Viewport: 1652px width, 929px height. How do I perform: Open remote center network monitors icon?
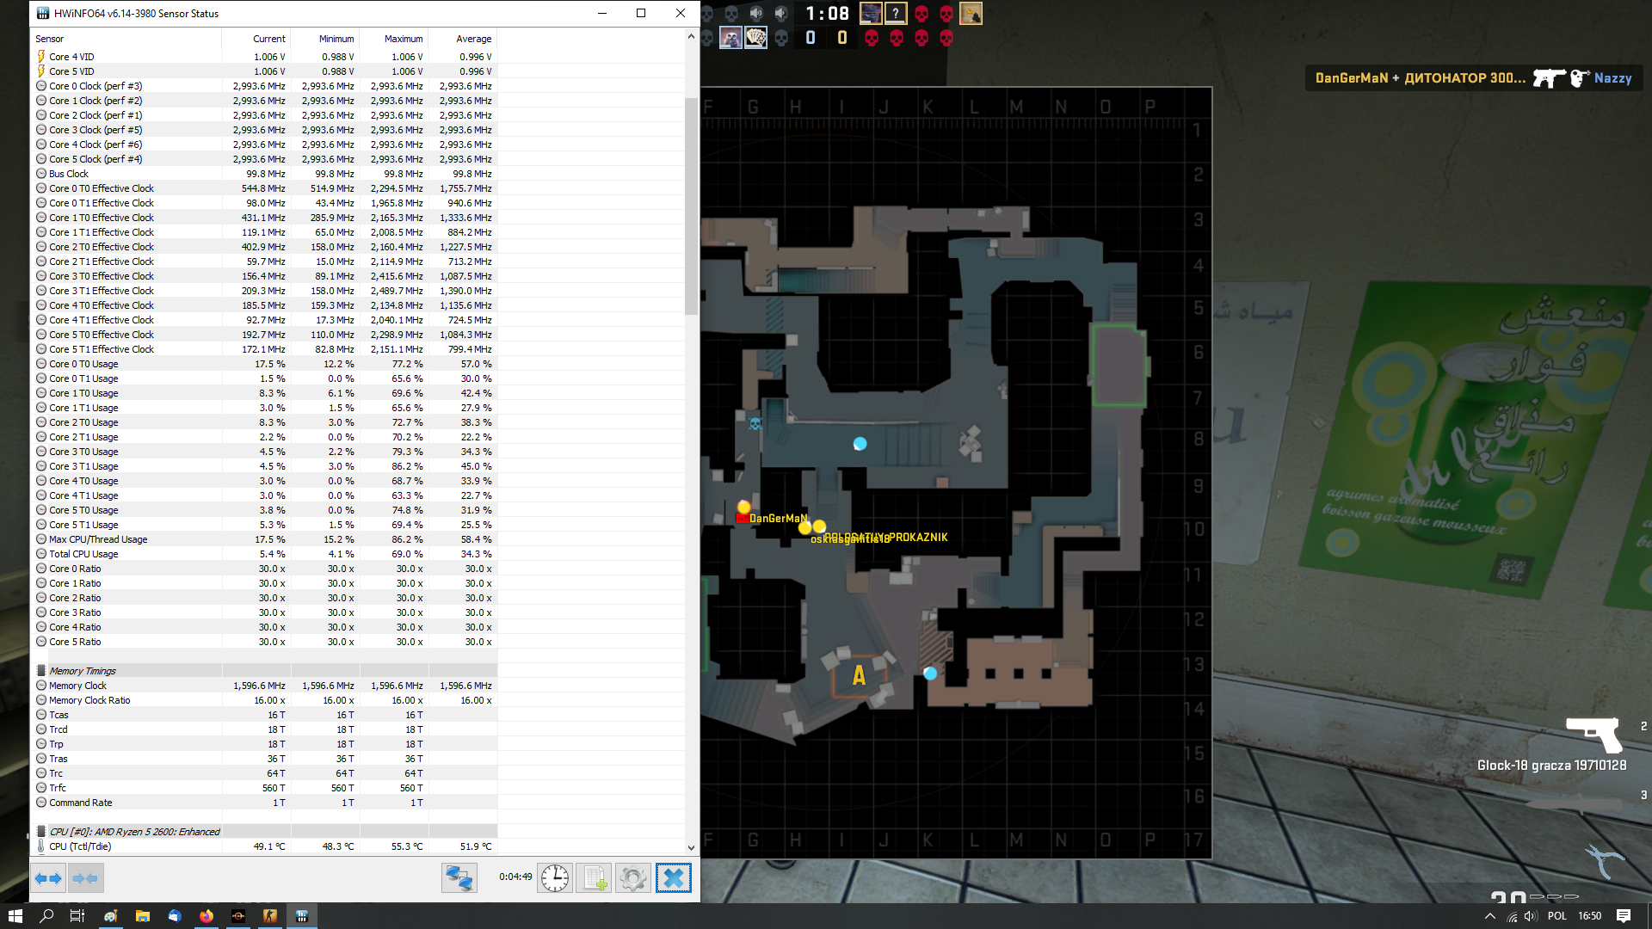click(x=459, y=878)
